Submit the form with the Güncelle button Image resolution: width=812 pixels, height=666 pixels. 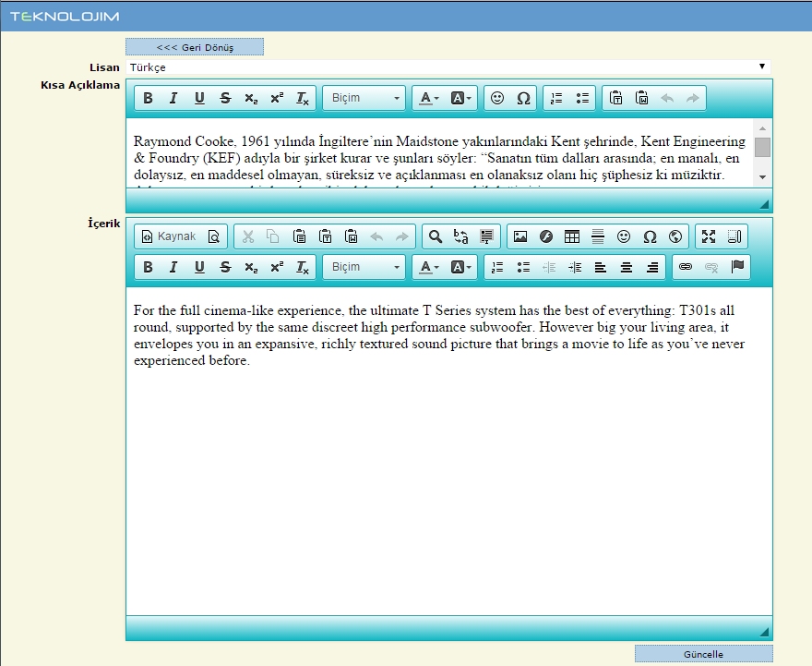pos(703,654)
